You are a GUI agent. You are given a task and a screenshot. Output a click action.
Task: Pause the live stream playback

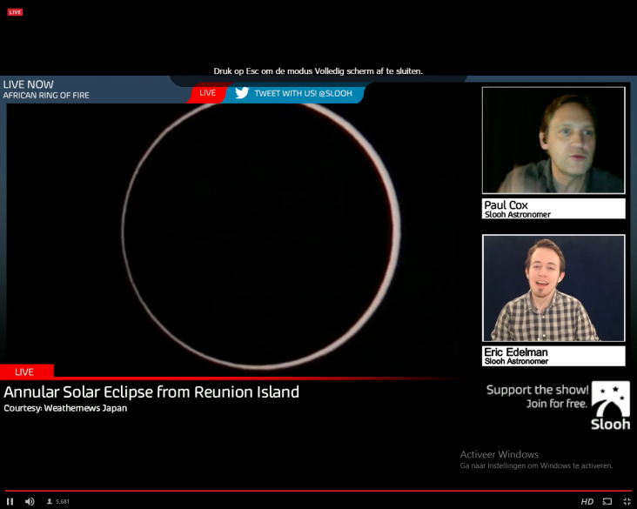[x=10, y=501]
